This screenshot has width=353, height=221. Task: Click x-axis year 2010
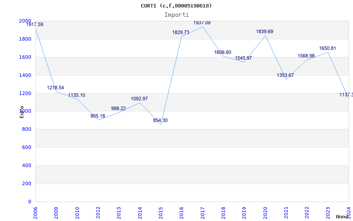tap(77, 213)
